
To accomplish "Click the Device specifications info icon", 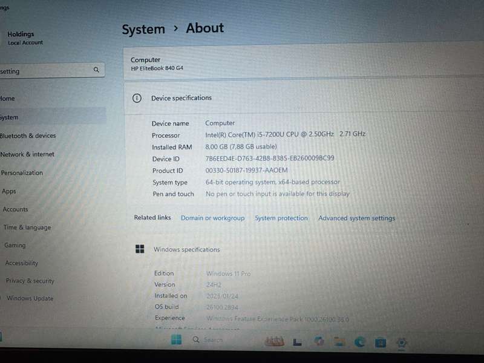I will pyautogui.click(x=137, y=98).
